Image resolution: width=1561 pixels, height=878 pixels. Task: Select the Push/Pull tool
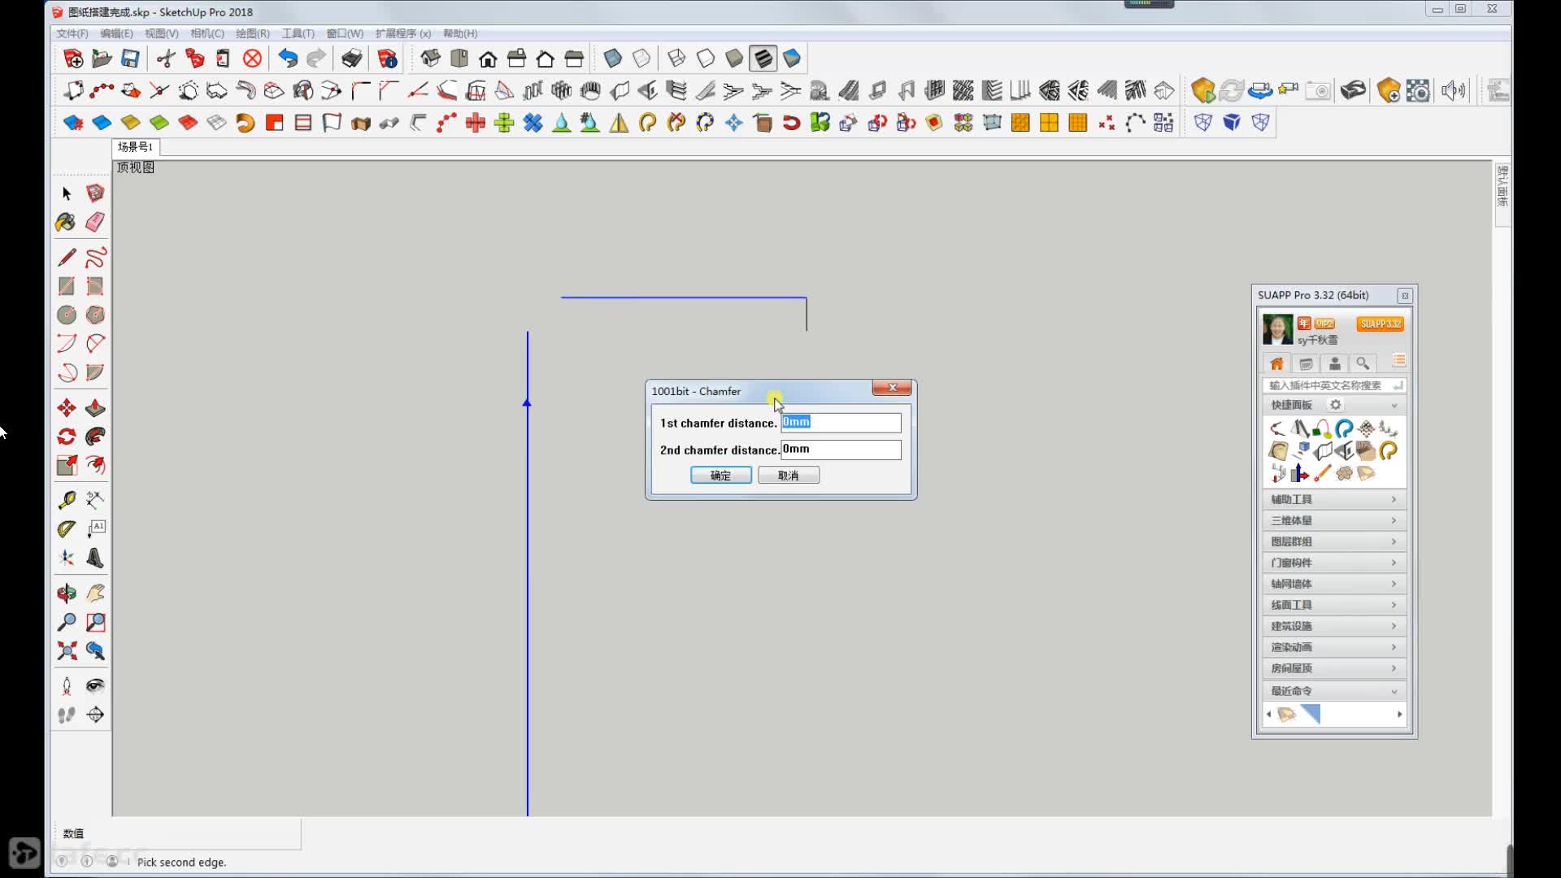[95, 407]
